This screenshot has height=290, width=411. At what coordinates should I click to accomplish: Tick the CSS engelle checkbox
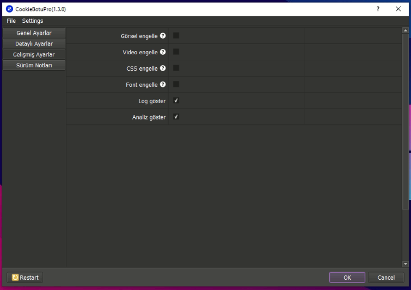click(x=176, y=68)
